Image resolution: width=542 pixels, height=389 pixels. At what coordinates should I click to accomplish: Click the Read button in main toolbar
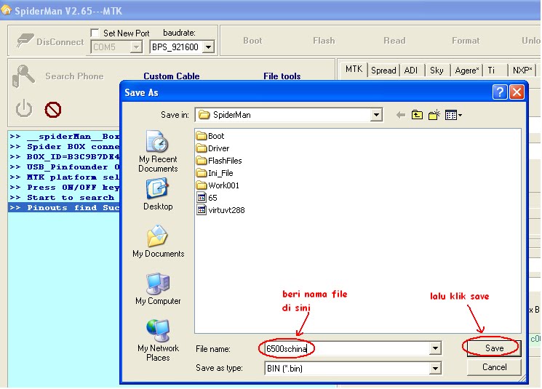pyautogui.click(x=394, y=41)
